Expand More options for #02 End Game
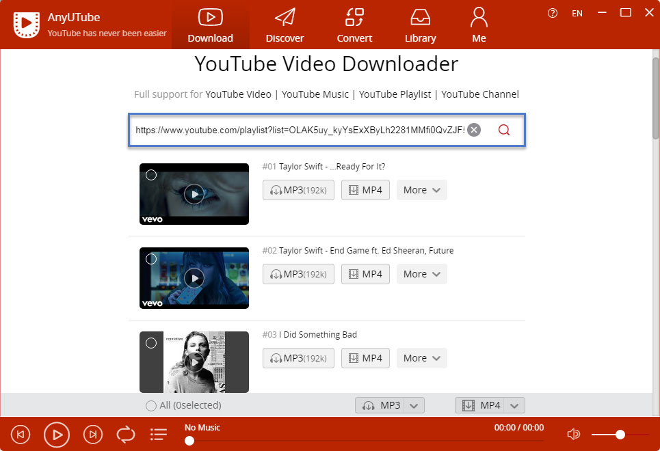 422,274
